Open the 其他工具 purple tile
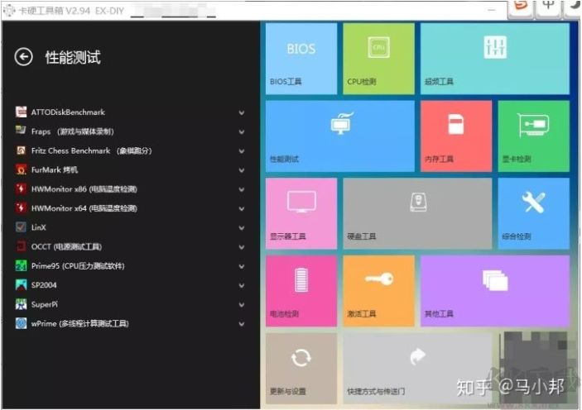 pos(495,291)
